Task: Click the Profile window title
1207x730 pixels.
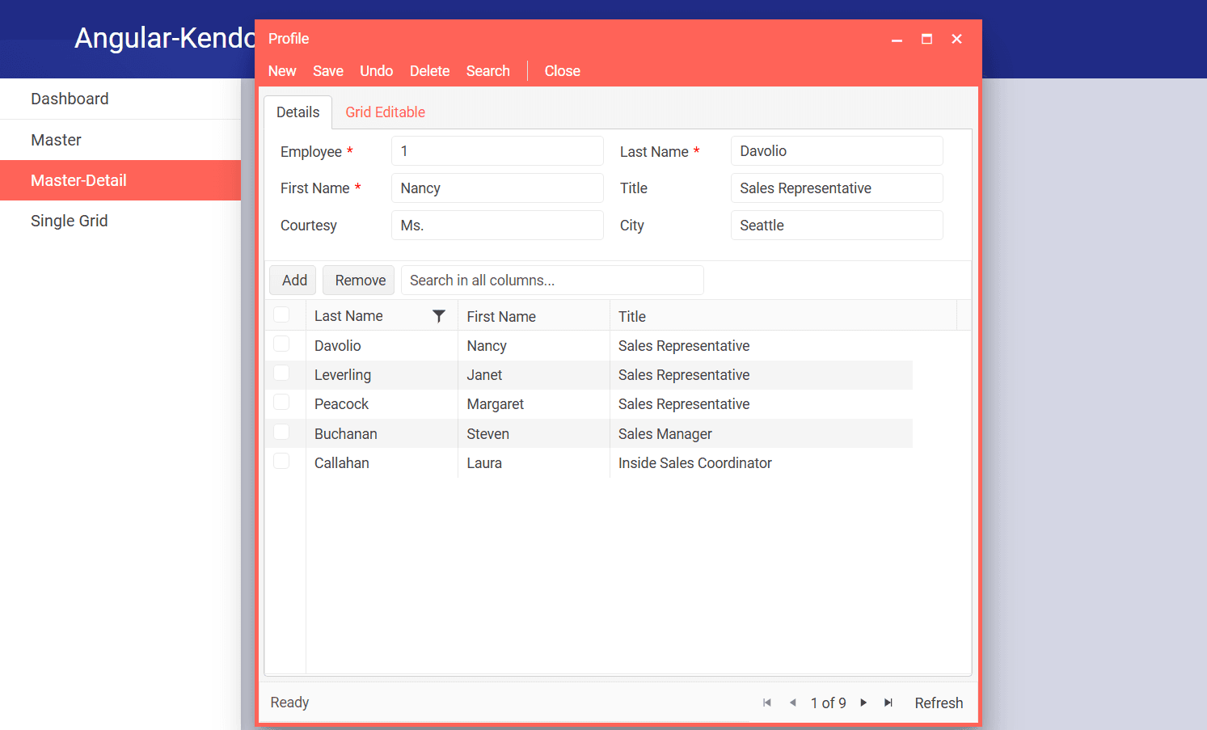Action: pyautogui.click(x=289, y=39)
